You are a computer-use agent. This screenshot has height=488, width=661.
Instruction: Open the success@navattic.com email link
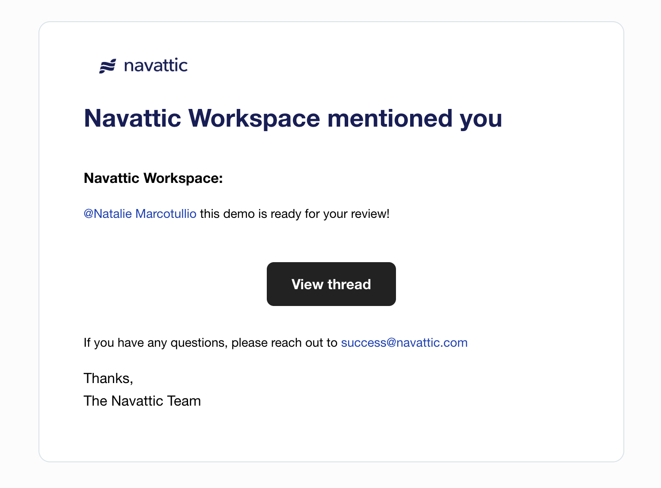click(404, 343)
